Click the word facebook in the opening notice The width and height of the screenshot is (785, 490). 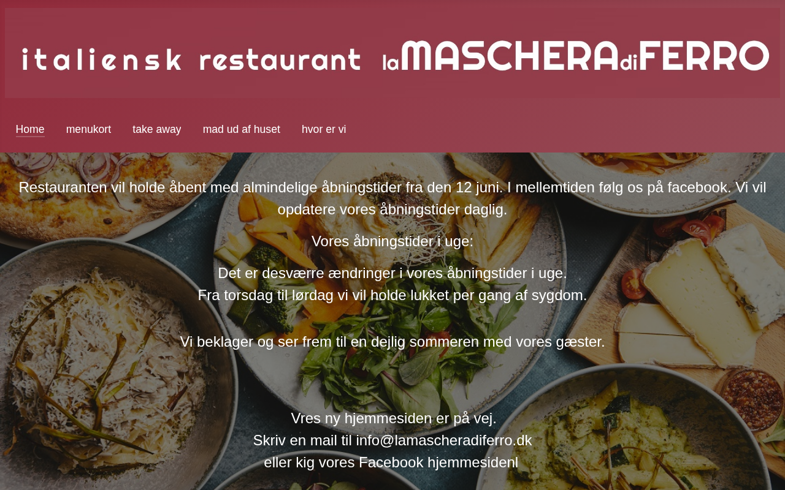point(699,187)
